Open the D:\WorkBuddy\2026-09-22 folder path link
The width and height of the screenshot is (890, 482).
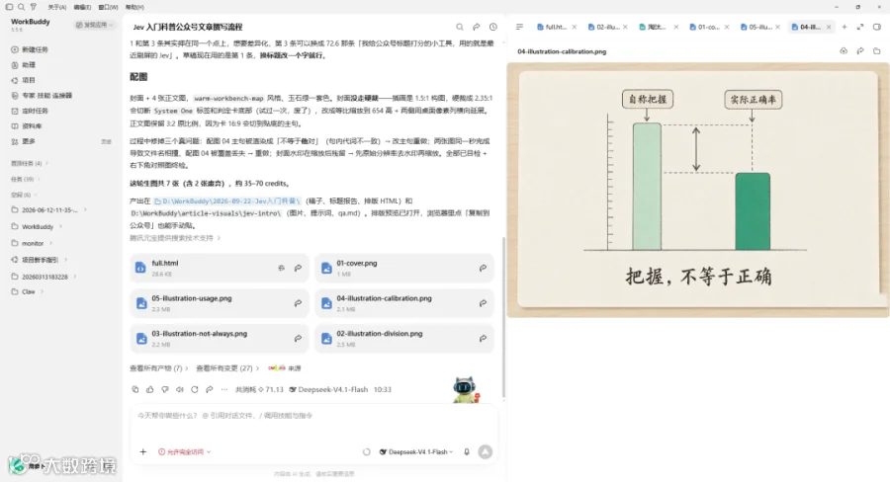click(x=227, y=201)
